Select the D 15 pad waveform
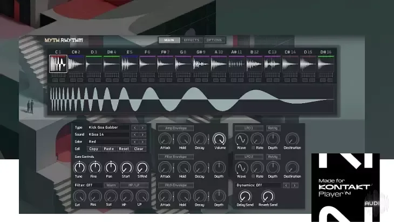This screenshot has height=222, width=394. click(308, 64)
